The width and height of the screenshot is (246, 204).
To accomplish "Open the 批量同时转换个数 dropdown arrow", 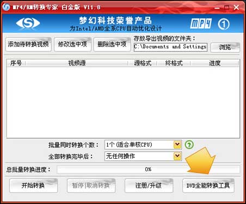I will click(177, 145).
